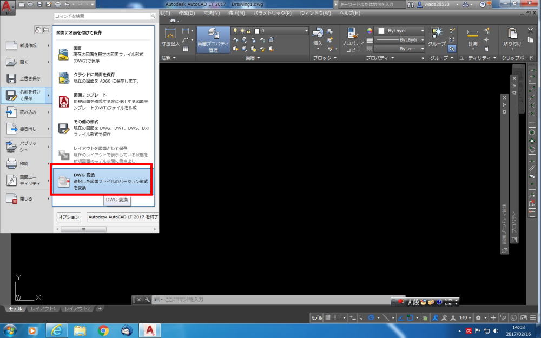Toggle snap mode in status bar
The height and width of the screenshot is (338, 541).
(x=337, y=317)
